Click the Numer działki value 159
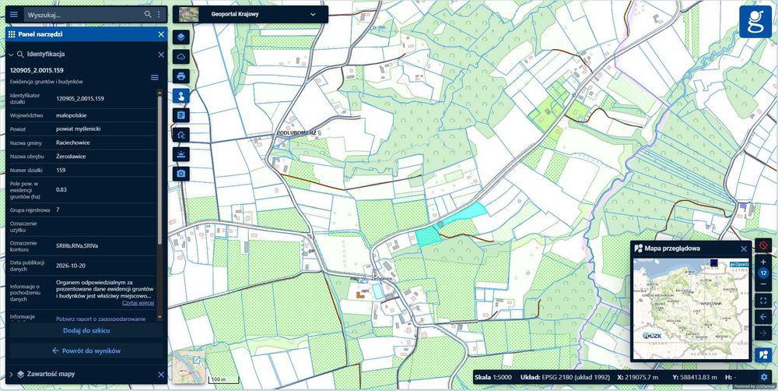778x391 pixels. click(61, 171)
